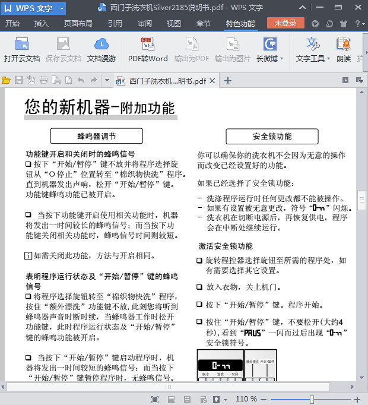Expand the quick access toolbar customization arrow
The width and height of the screenshot is (368, 405).
point(107,81)
